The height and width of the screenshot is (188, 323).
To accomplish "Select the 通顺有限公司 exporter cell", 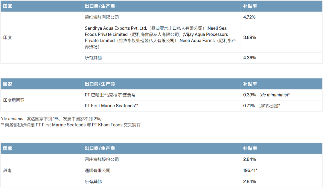I will (x=97, y=170).
